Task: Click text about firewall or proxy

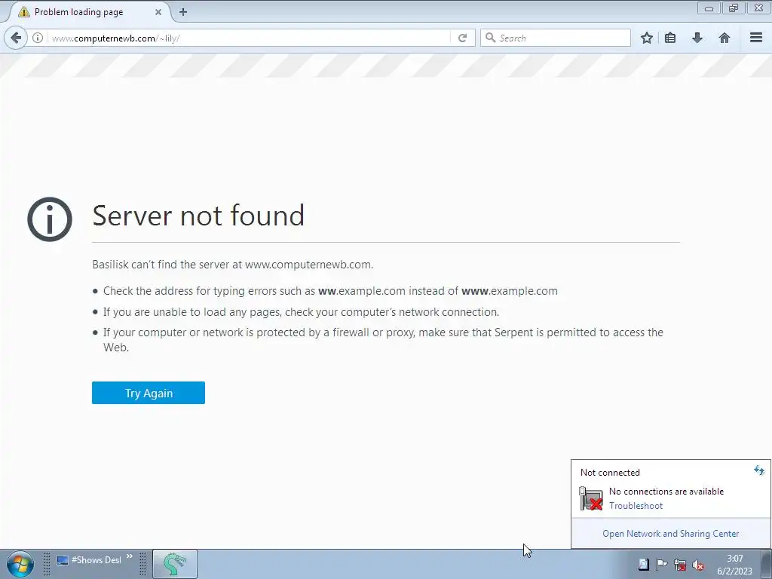Action: (383, 340)
